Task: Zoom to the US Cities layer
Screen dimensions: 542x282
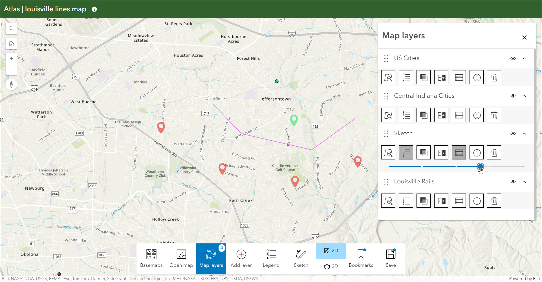Action: click(388, 77)
